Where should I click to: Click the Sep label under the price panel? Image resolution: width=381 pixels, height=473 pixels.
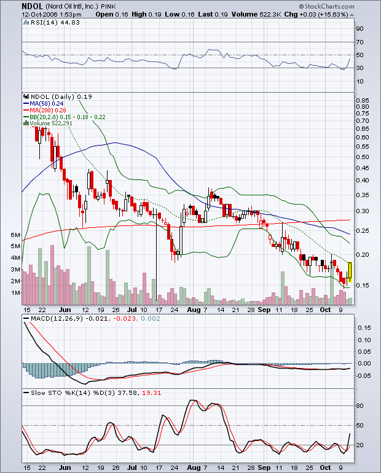pos(264,310)
